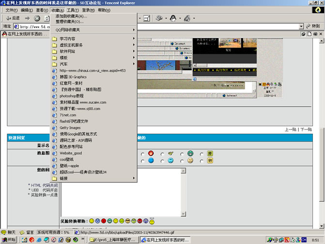Open the 文件(F) menu
The height and width of the screenshot is (244, 325).
tap(12, 10)
